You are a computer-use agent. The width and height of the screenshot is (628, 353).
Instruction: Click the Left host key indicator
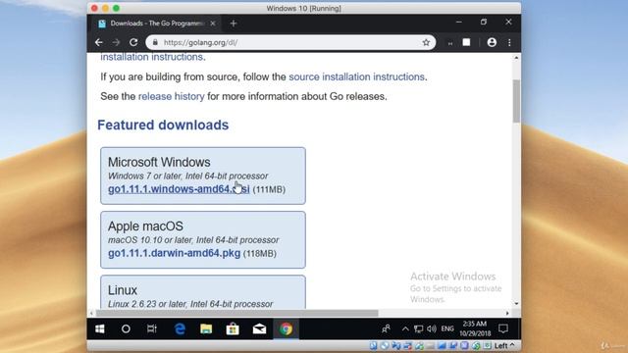[504, 345]
